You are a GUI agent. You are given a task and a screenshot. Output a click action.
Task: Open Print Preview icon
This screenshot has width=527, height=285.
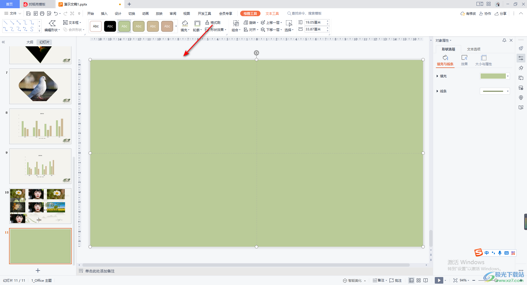click(49, 13)
